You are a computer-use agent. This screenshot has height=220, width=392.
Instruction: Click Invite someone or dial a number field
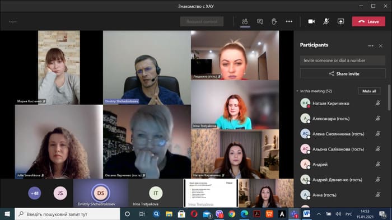(343, 60)
